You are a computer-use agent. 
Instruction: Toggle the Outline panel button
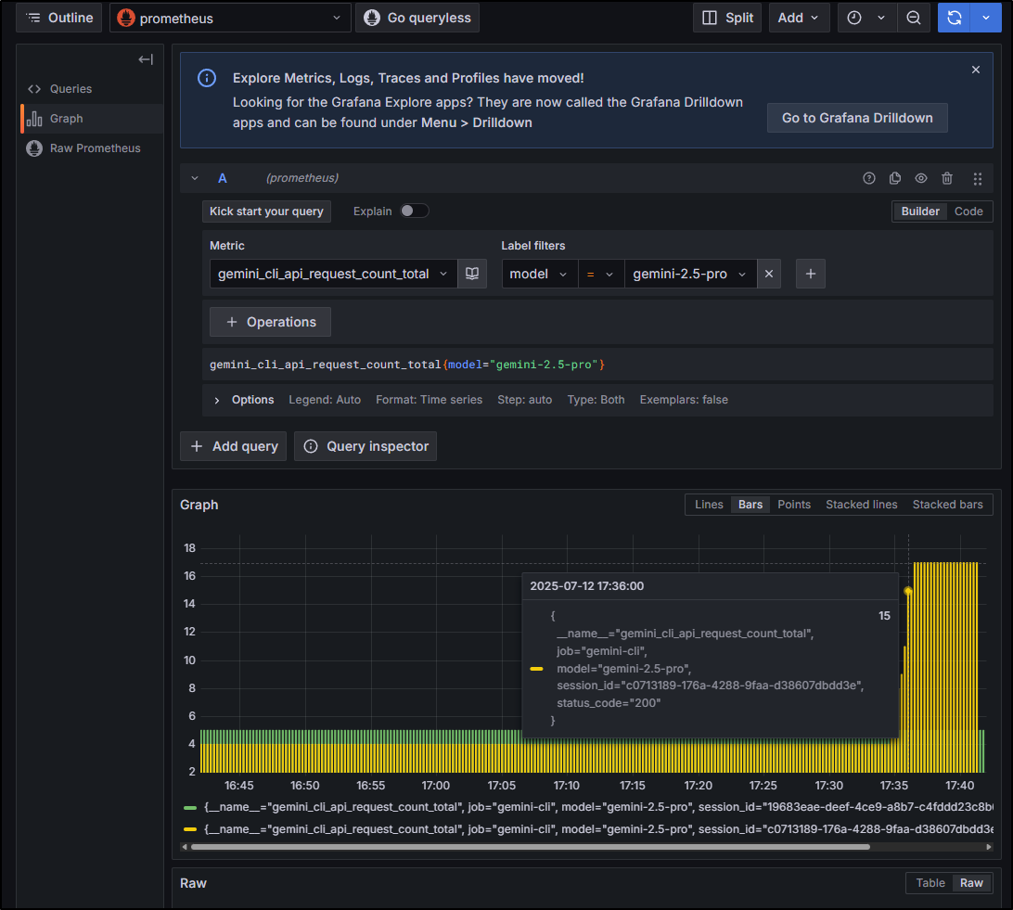(x=58, y=18)
